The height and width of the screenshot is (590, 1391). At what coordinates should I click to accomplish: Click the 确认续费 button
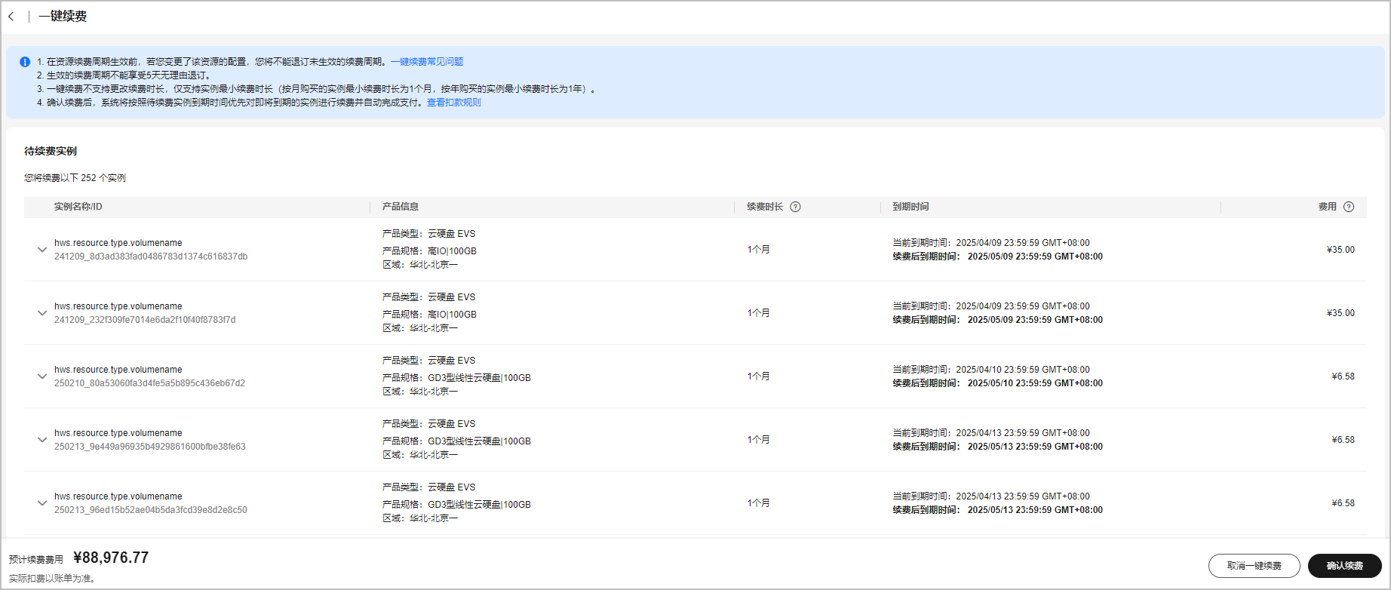tap(1344, 566)
